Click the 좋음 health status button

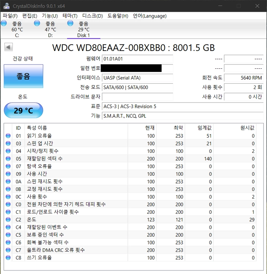point(23,76)
